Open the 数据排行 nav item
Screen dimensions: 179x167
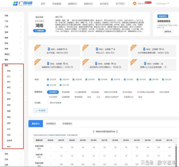72,4
